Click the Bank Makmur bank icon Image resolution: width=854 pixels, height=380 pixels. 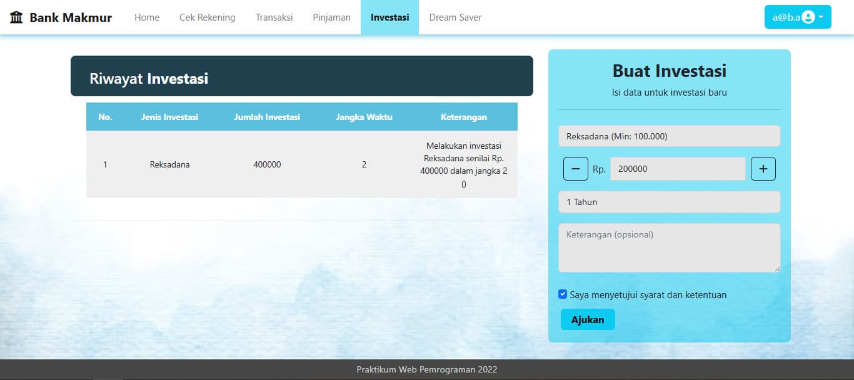click(16, 17)
